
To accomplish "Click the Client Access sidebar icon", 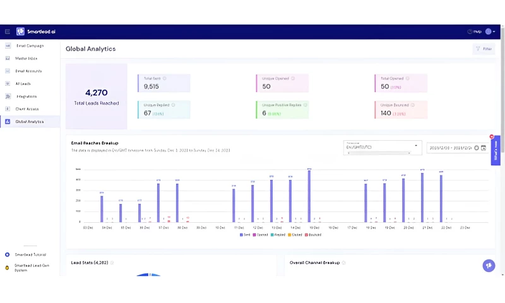I will click(x=8, y=109).
